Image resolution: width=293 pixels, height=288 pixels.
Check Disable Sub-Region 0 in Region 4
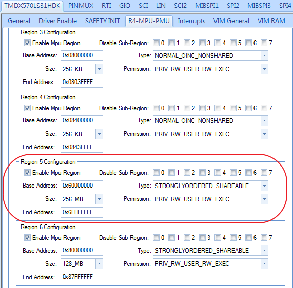[156, 108]
